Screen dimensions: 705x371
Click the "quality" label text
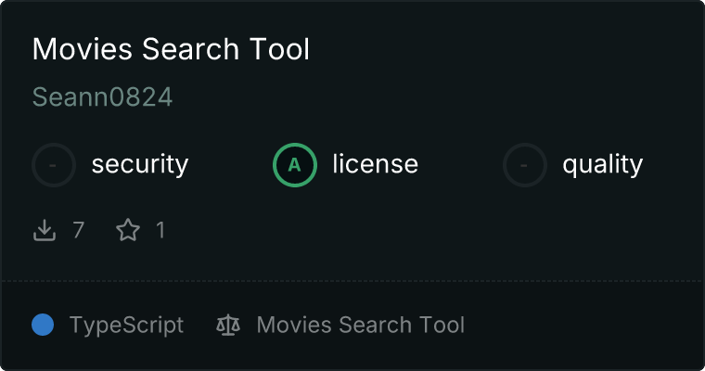(602, 165)
